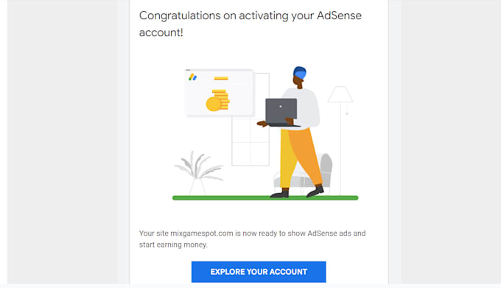Image resolution: width=501 pixels, height=288 pixels.
Task: Click the green ground line under the illustration
Action: (x=265, y=198)
